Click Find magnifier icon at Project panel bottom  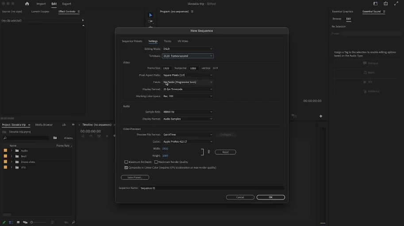point(73,222)
